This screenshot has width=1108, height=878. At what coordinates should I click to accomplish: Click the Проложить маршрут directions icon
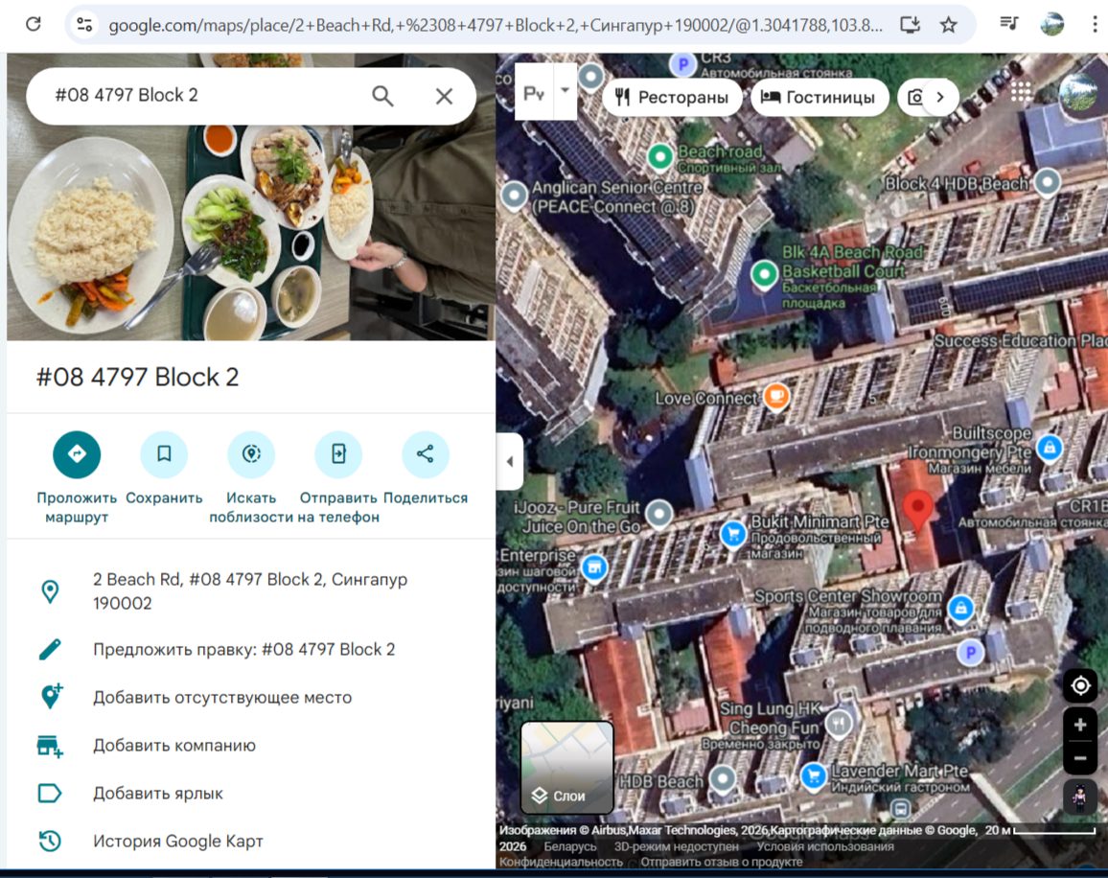point(77,454)
